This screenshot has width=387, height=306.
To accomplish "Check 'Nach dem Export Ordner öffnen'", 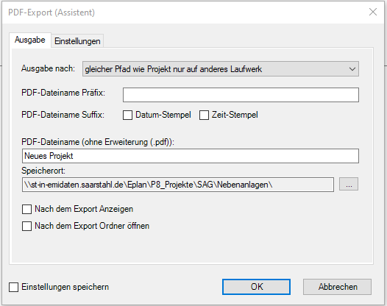I will click(27, 226).
